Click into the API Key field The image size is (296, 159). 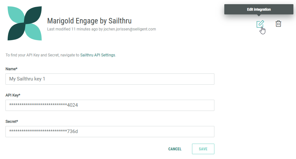pyautogui.click(x=110, y=105)
